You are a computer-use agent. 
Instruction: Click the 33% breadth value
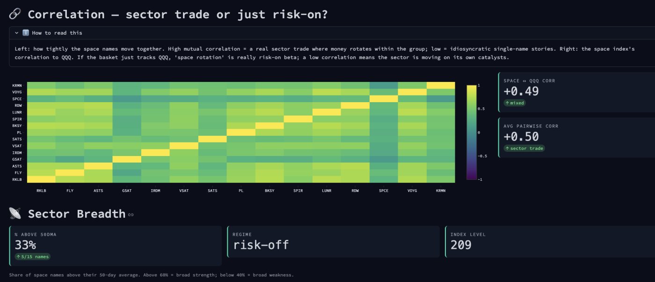pyautogui.click(x=25, y=245)
